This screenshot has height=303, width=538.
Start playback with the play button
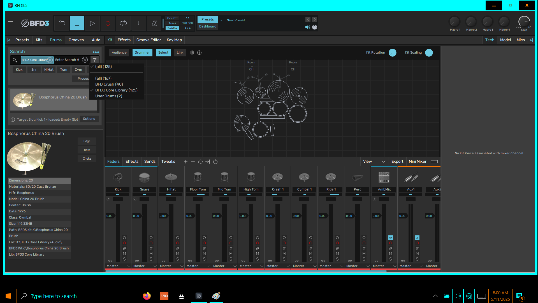(92, 23)
